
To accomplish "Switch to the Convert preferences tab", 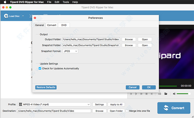I will tap(52, 25).
